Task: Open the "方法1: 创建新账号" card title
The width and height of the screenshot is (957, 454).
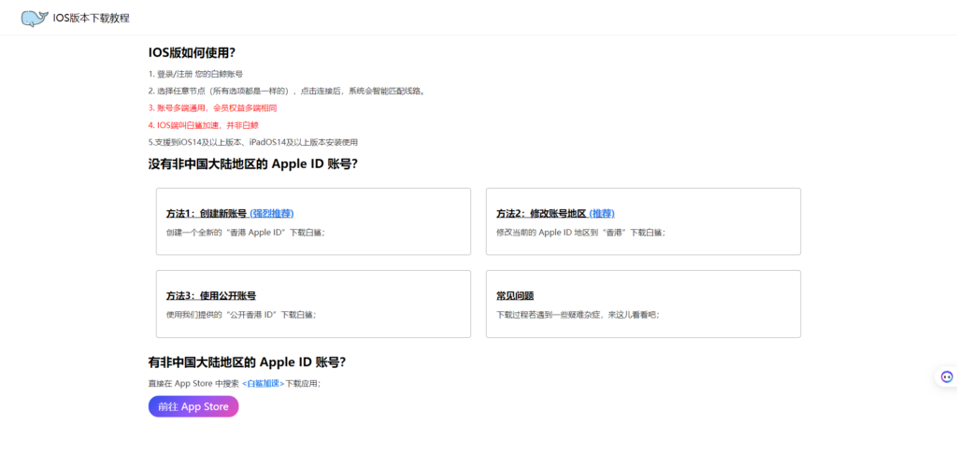Action: point(207,213)
